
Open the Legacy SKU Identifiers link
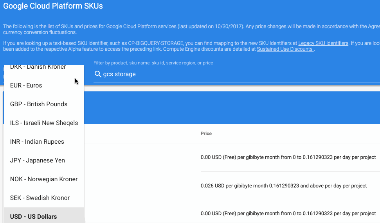(323, 43)
